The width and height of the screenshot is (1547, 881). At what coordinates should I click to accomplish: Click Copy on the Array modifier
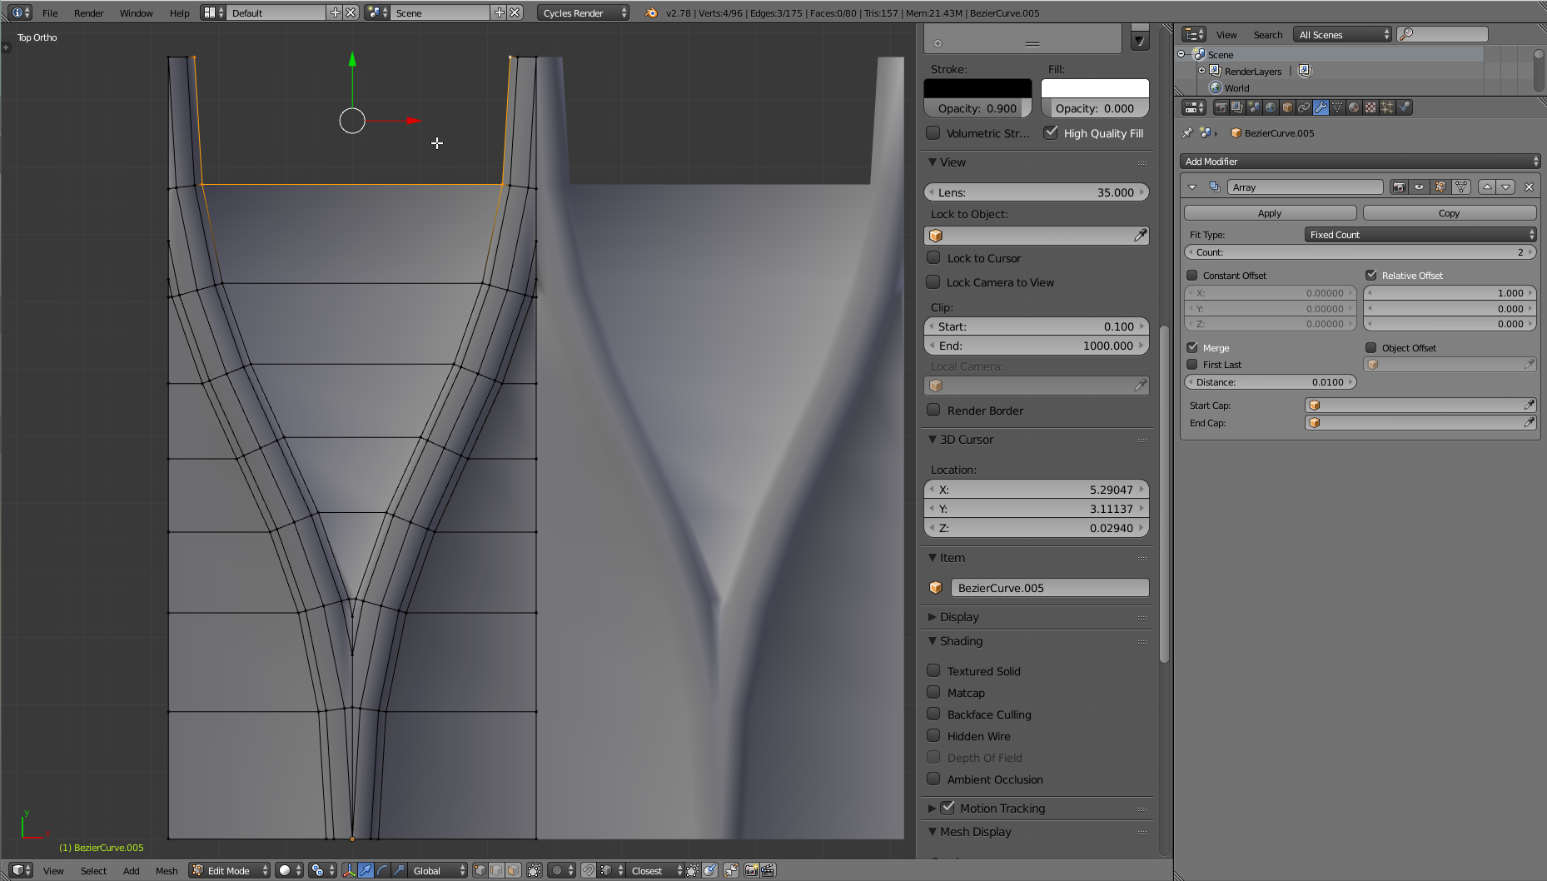coord(1449,213)
